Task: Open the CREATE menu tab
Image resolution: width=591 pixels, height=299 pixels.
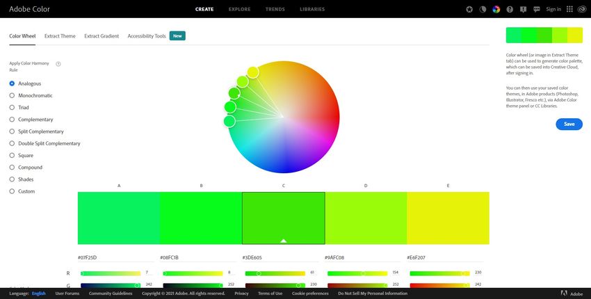Action: pos(204,10)
